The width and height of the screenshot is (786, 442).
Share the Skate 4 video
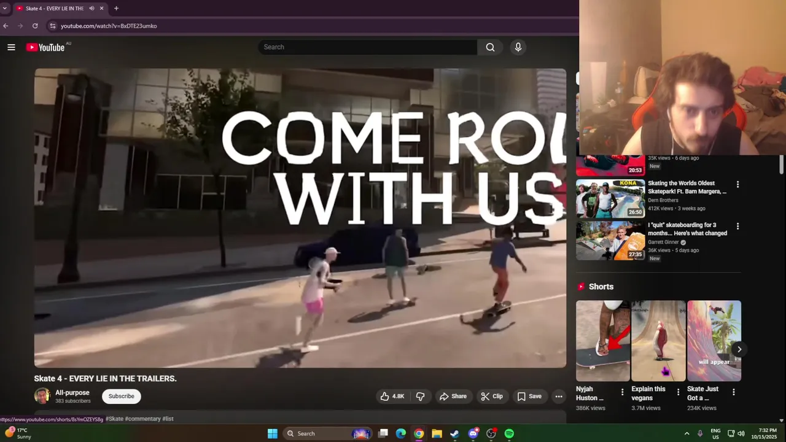pyautogui.click(x=453, y=397)
